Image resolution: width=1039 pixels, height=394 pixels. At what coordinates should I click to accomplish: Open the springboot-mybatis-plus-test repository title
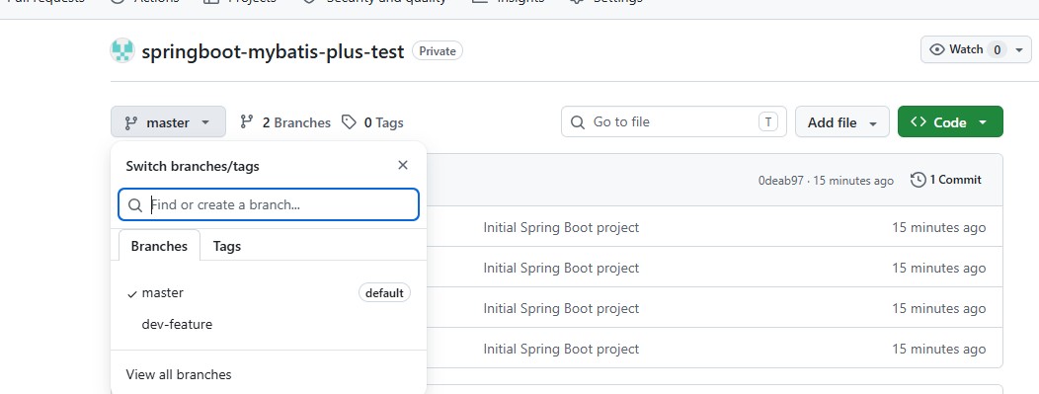tap(273, 51)
